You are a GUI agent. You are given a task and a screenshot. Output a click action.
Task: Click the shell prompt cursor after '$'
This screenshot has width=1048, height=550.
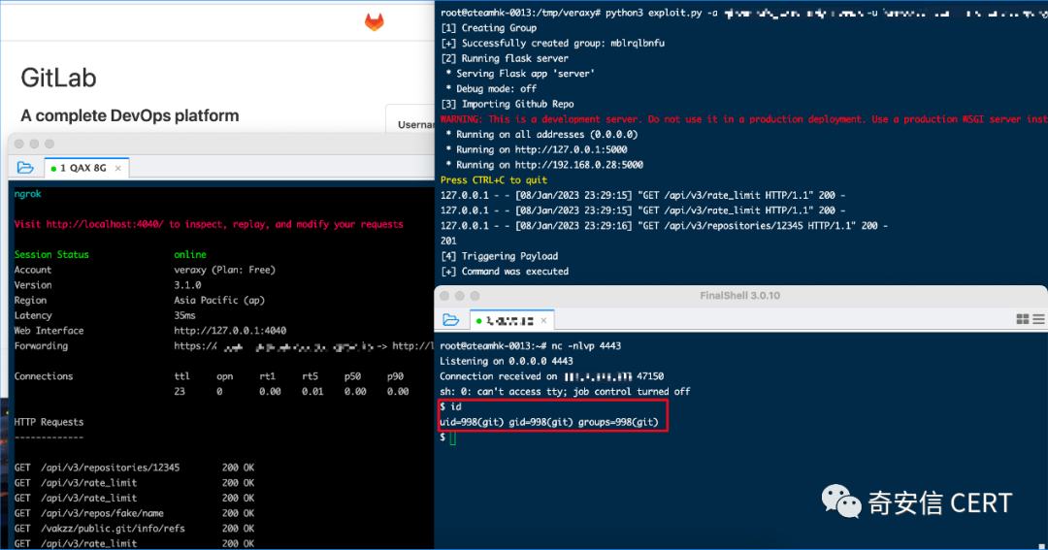click(x=452, y=437)
